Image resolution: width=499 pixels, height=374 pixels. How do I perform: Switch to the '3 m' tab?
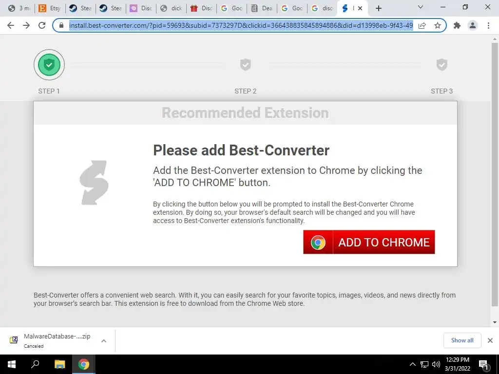click(x=19, y=8)
